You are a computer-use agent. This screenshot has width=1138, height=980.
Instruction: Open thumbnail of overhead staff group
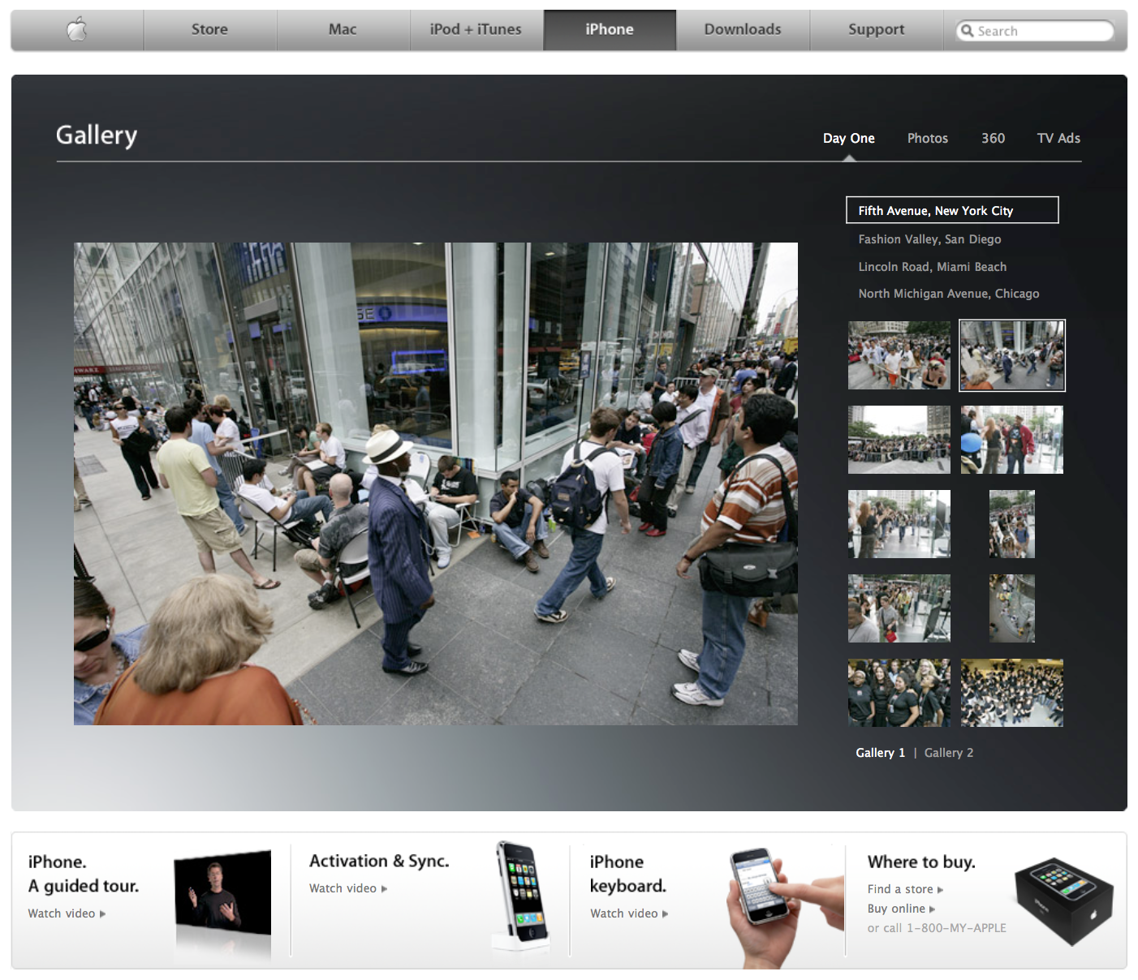(x=1012, y=693)
